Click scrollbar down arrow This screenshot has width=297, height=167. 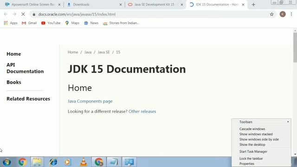pos(295,154)
